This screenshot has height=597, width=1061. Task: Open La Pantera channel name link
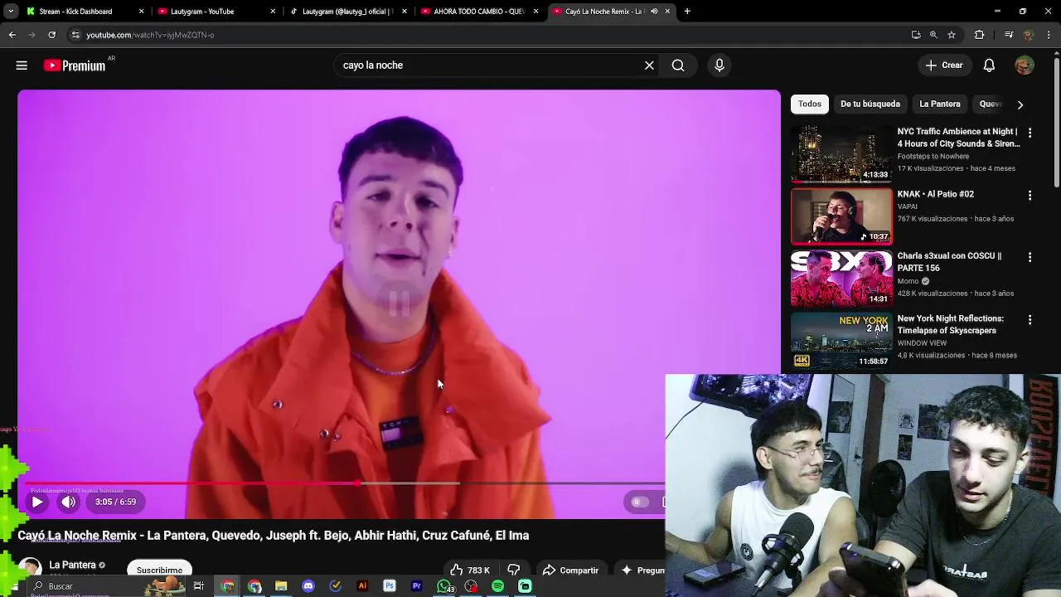(x=72, y=565)
